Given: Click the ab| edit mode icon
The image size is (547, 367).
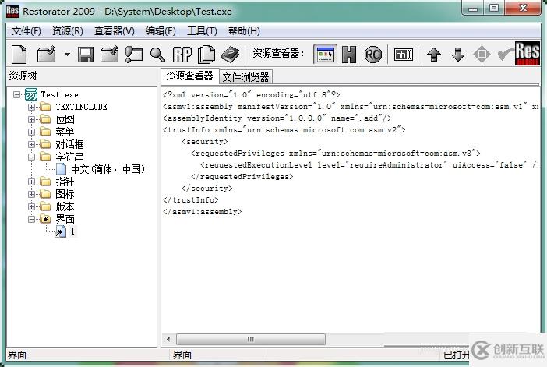Looking at the screenshot, I should pos(404,55).
